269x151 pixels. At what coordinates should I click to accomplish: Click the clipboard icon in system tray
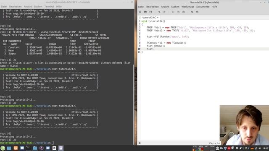tap(217, 148)
